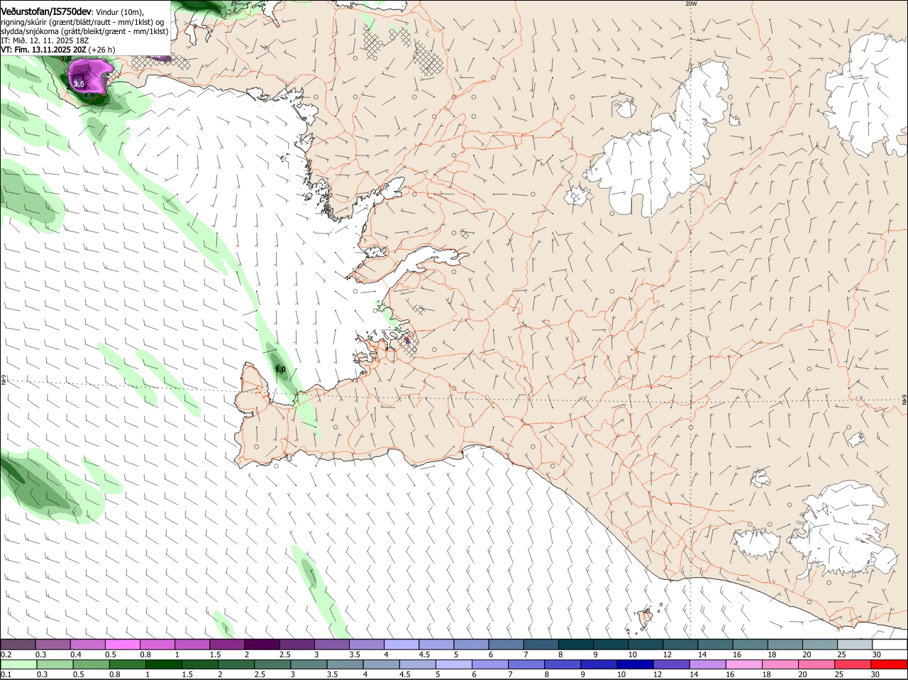
Task: Pick lower-row pale green swatch between 0.1 and 0.3
Action: 18,664
